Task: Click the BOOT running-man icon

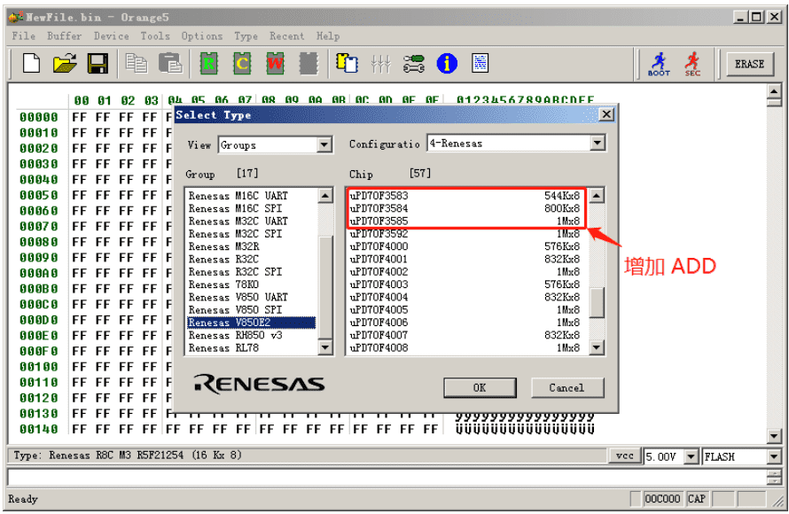Action: point(659,64)
